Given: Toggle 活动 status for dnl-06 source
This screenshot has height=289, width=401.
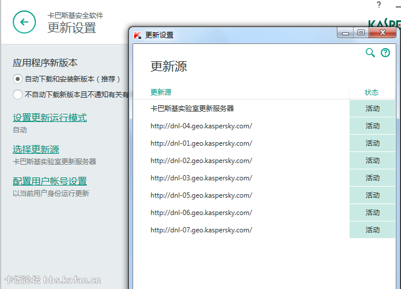Looking at the screenshot, I should click(372, 213).
